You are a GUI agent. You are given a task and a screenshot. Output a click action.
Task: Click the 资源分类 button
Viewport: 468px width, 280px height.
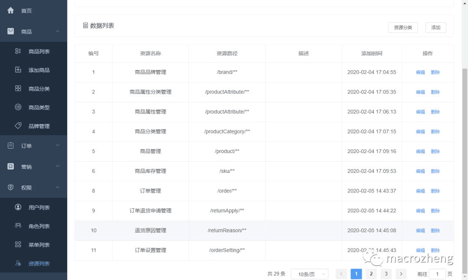(x=403, y=27)
